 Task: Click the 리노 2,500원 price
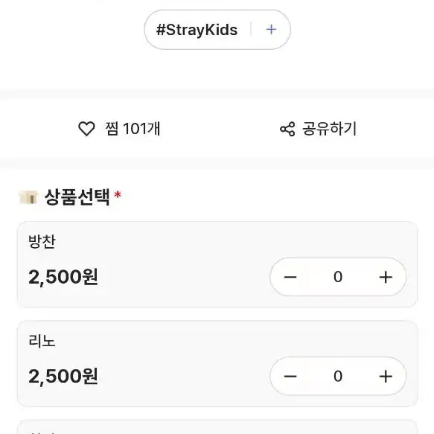tap(63, 376)
